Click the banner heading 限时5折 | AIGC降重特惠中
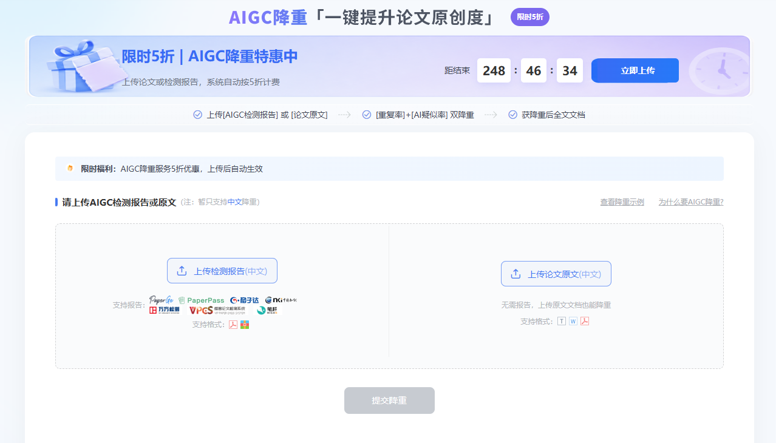Screen dimensions: 776x443 coord(210,56)
